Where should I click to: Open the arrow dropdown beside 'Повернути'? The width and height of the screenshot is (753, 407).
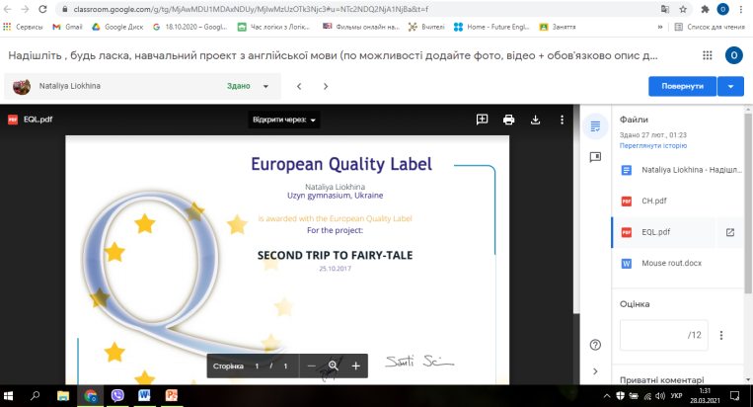point(730,87)
